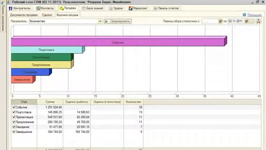Click the Маркетинг tab icon
This screenshot has height=150, width=266.
[131, 8]
